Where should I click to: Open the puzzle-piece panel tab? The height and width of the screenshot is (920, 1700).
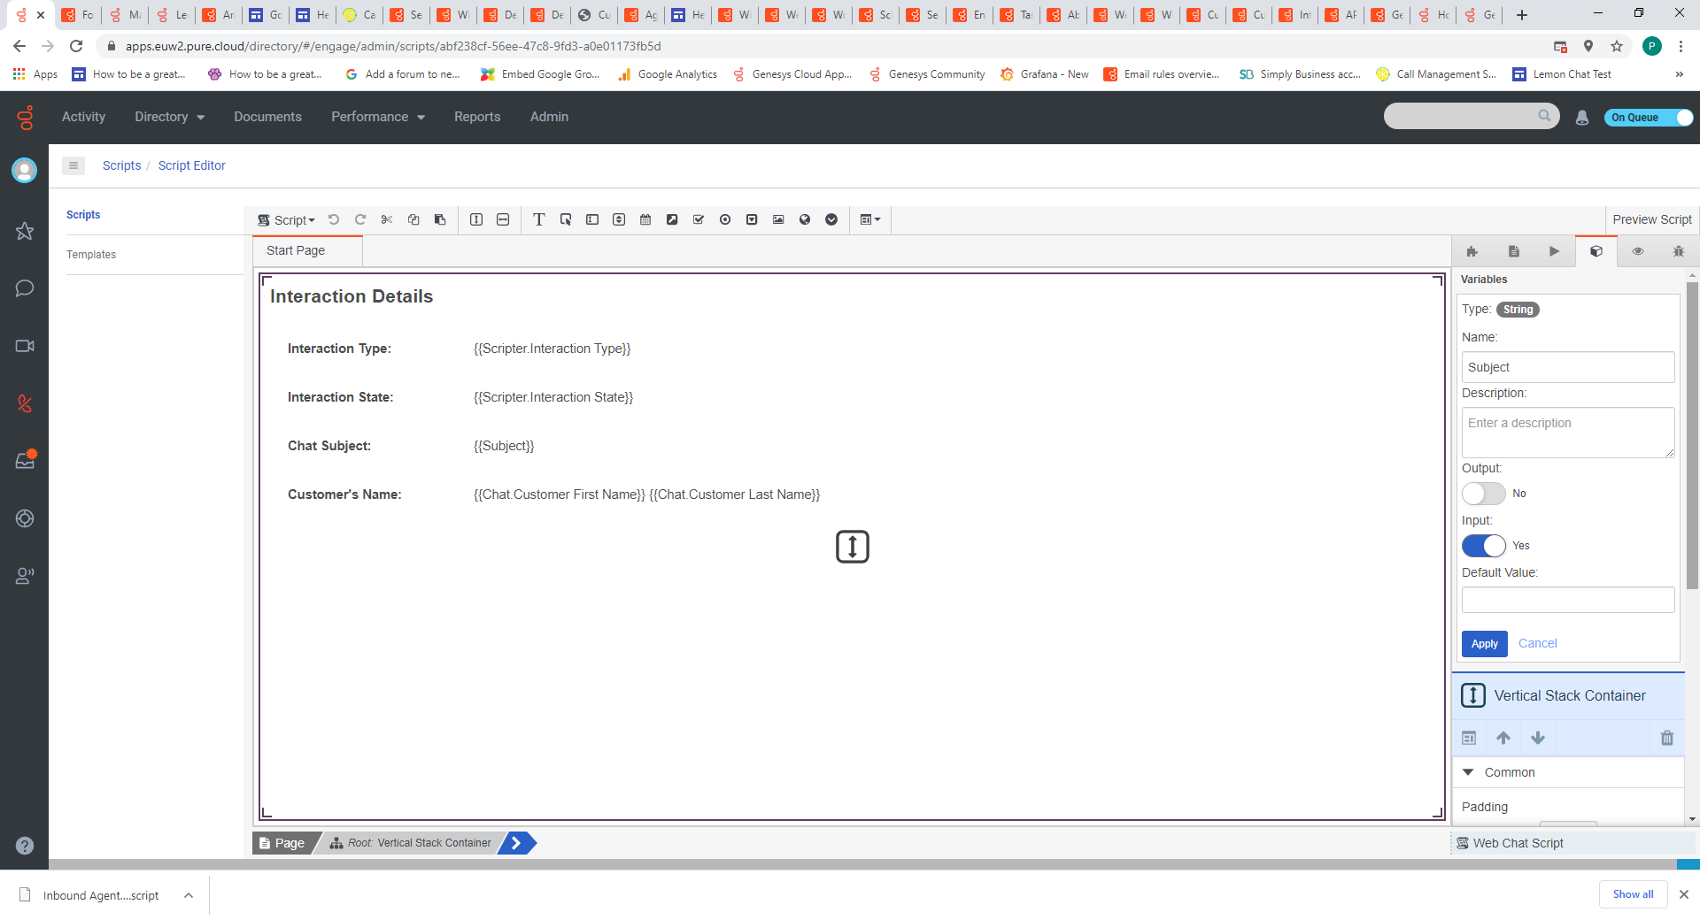pos(1472,251)
